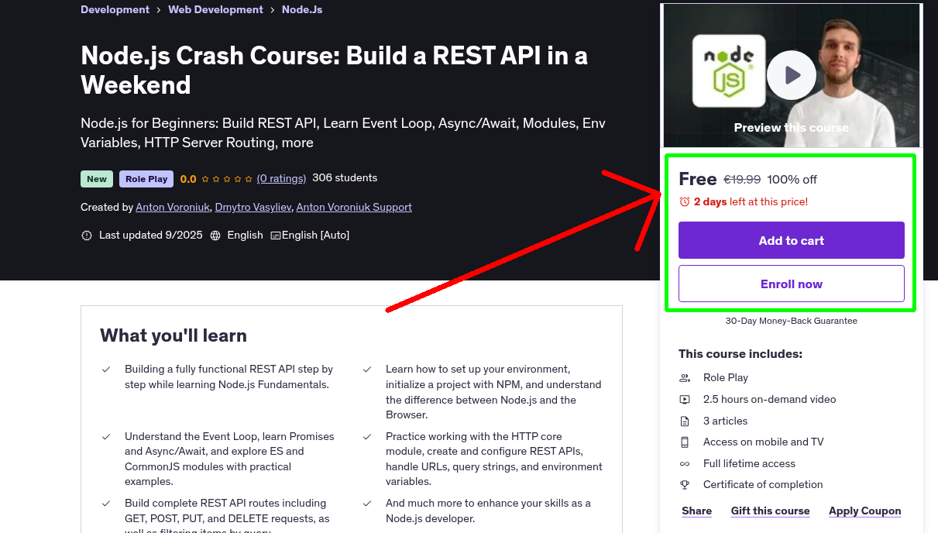The width and height of the screenshot is (938, 533).
Task: Click checkmark beside 'Building a fully functional REST API'
Action: (x=106, y=370)
